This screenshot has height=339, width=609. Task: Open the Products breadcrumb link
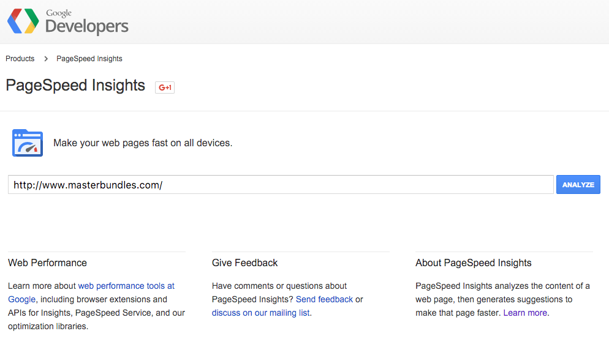coord(20,59)
